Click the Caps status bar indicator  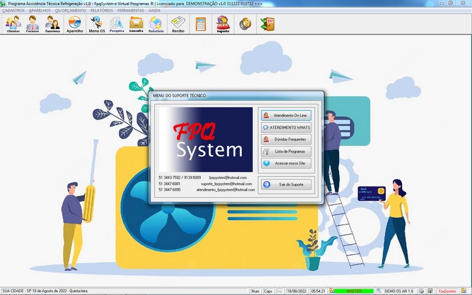tap(268, 291)
